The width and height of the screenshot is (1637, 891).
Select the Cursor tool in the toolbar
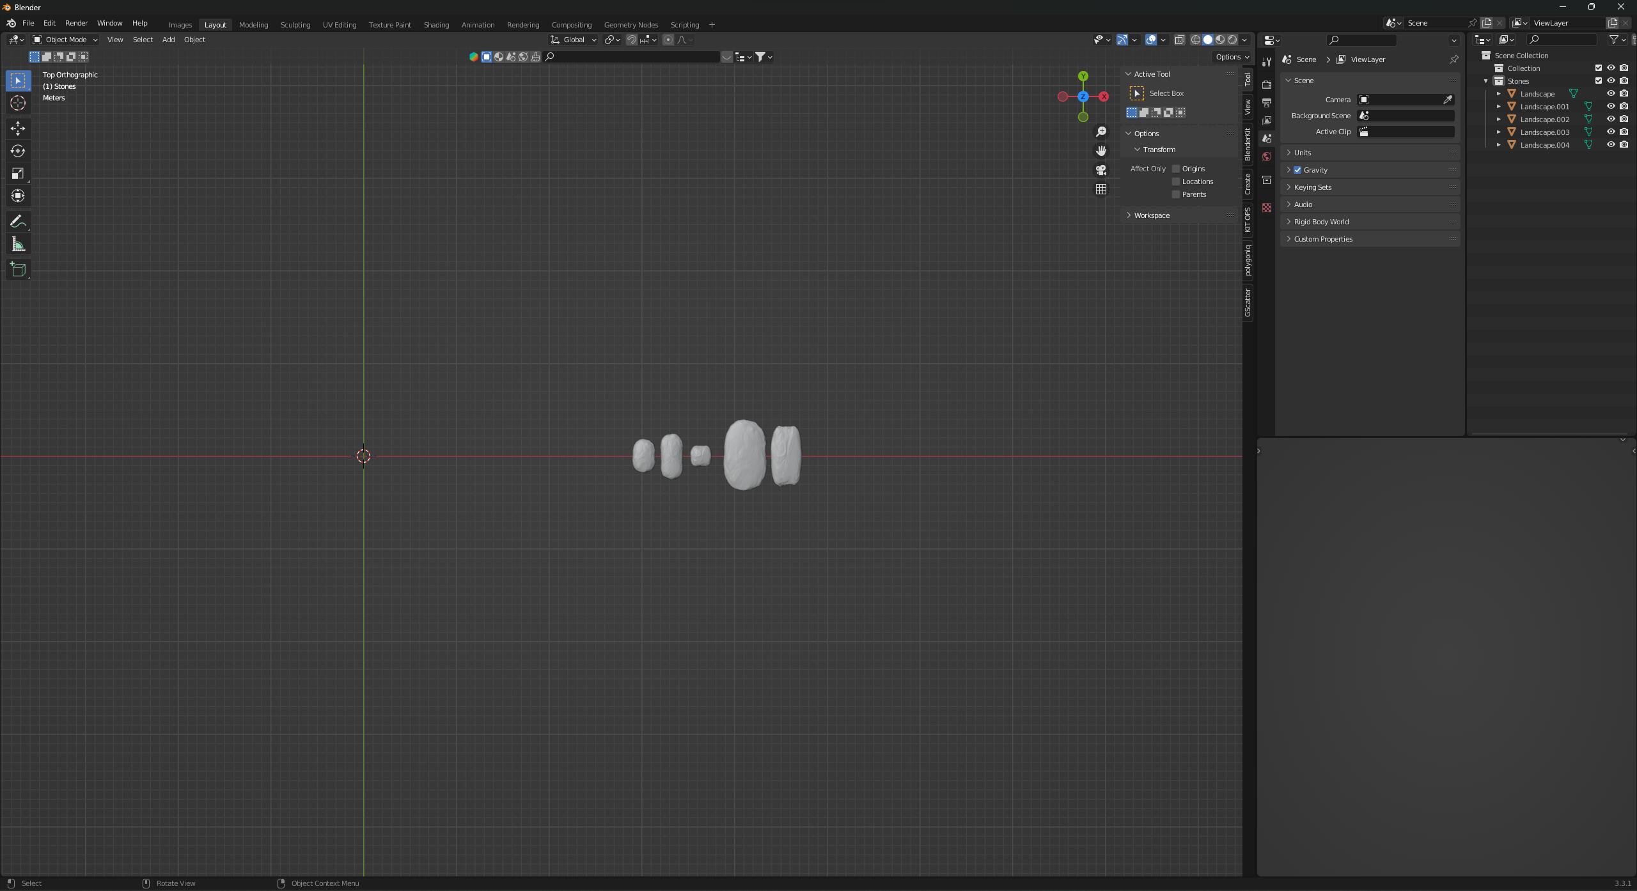[18, 103]
